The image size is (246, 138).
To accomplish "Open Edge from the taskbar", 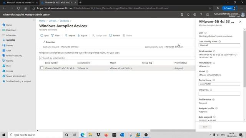I will [x=82, y=135].
